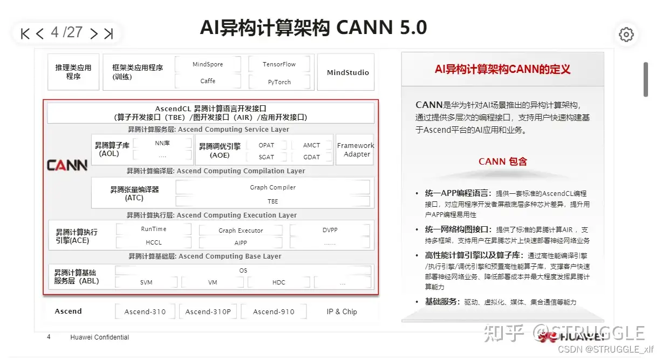The height and width of the screenshot is (359, 662).
Task: Click the SVM box
Action: (x=146, y=282)
